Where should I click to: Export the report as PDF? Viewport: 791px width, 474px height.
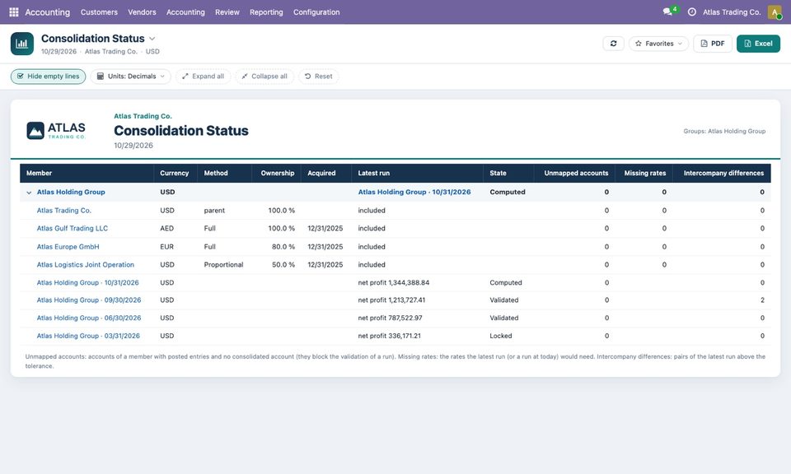coord(712,44)
